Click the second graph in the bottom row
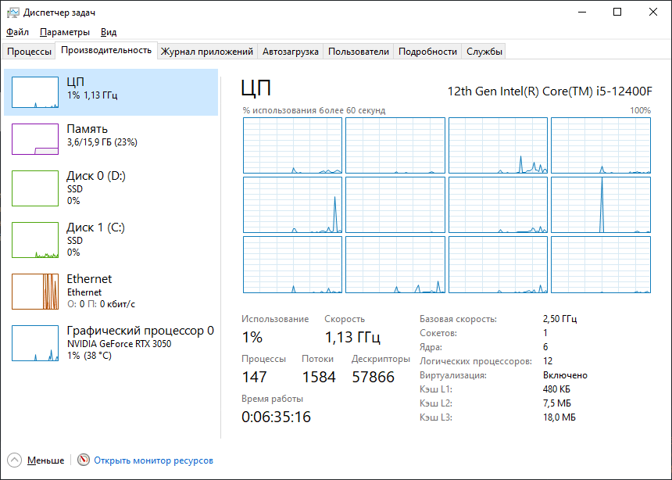This screenshot has height=480, width=672. point(395,265)
